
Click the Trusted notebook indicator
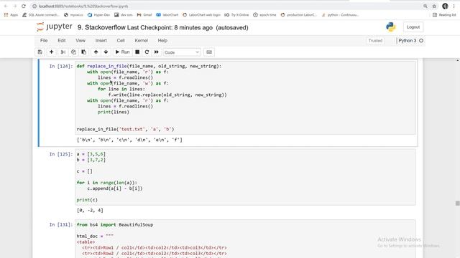click(375, 41)
